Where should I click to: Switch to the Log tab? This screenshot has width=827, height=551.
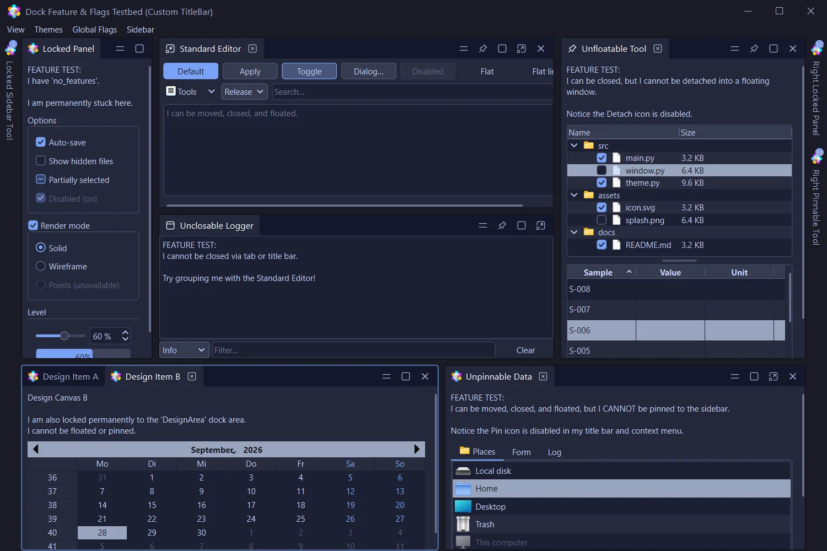coord(555,452)
